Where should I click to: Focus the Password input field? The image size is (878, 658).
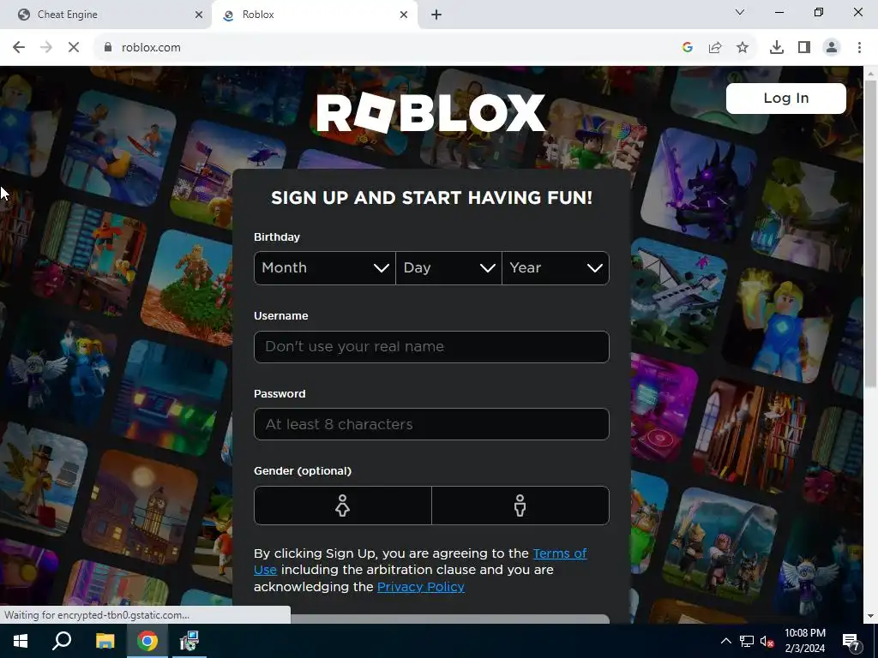pos(431,424)
